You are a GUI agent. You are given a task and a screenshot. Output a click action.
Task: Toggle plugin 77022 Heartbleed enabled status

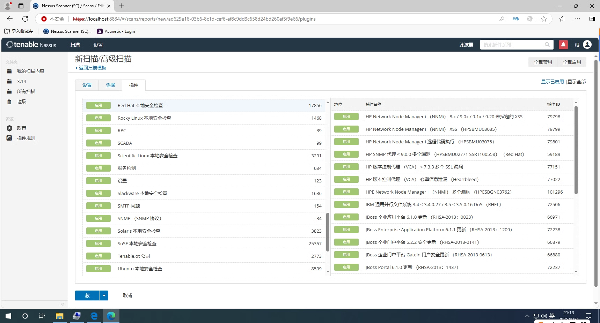(346, 179)
